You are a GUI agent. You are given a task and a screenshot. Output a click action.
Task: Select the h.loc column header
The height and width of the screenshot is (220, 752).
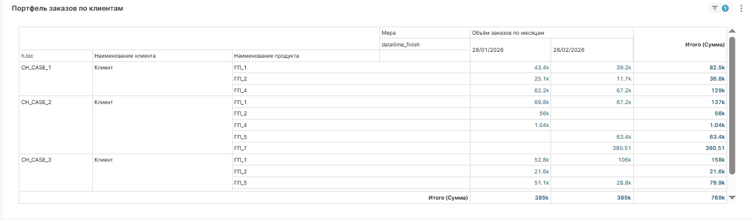tap(27, 56)
